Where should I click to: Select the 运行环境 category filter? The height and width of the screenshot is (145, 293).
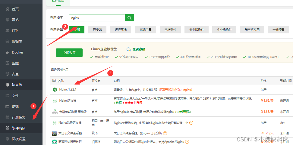121,30
